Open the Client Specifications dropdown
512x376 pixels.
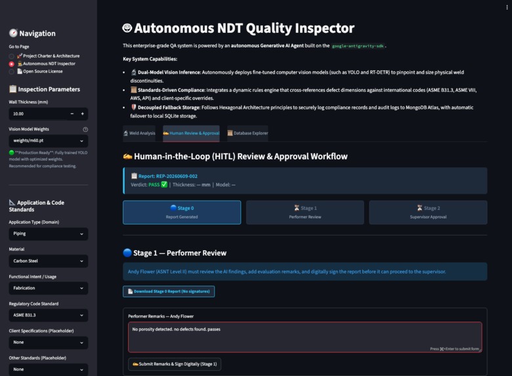[x=49, y=343]
